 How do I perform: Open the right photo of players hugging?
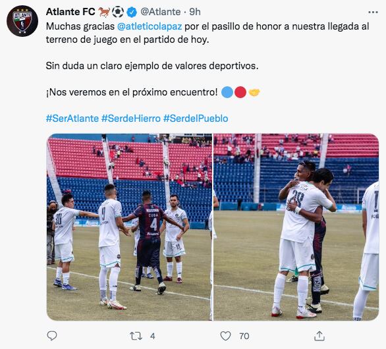tap(296, 227)
